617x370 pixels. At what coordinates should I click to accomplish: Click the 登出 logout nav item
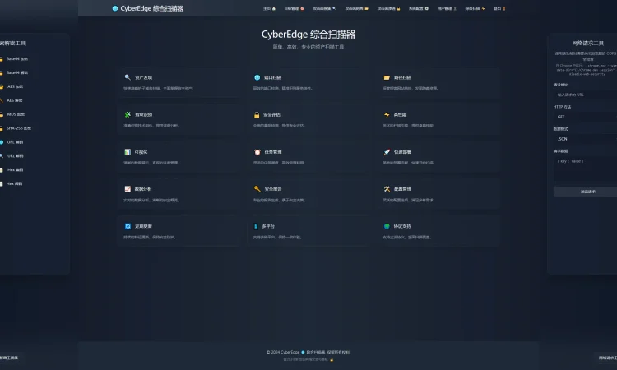[499, 8]
